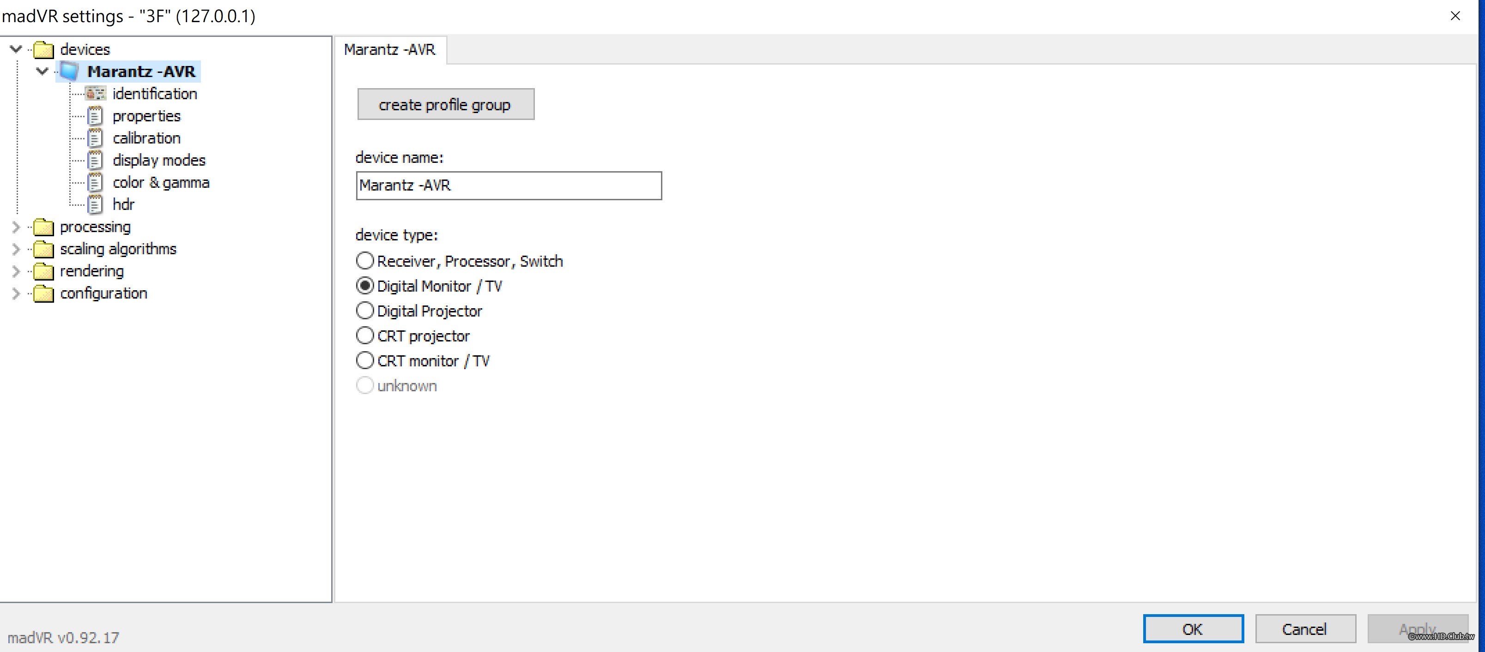
Task: Click the properties page icon
Action: pyautogui.click(x=95, y=116)
